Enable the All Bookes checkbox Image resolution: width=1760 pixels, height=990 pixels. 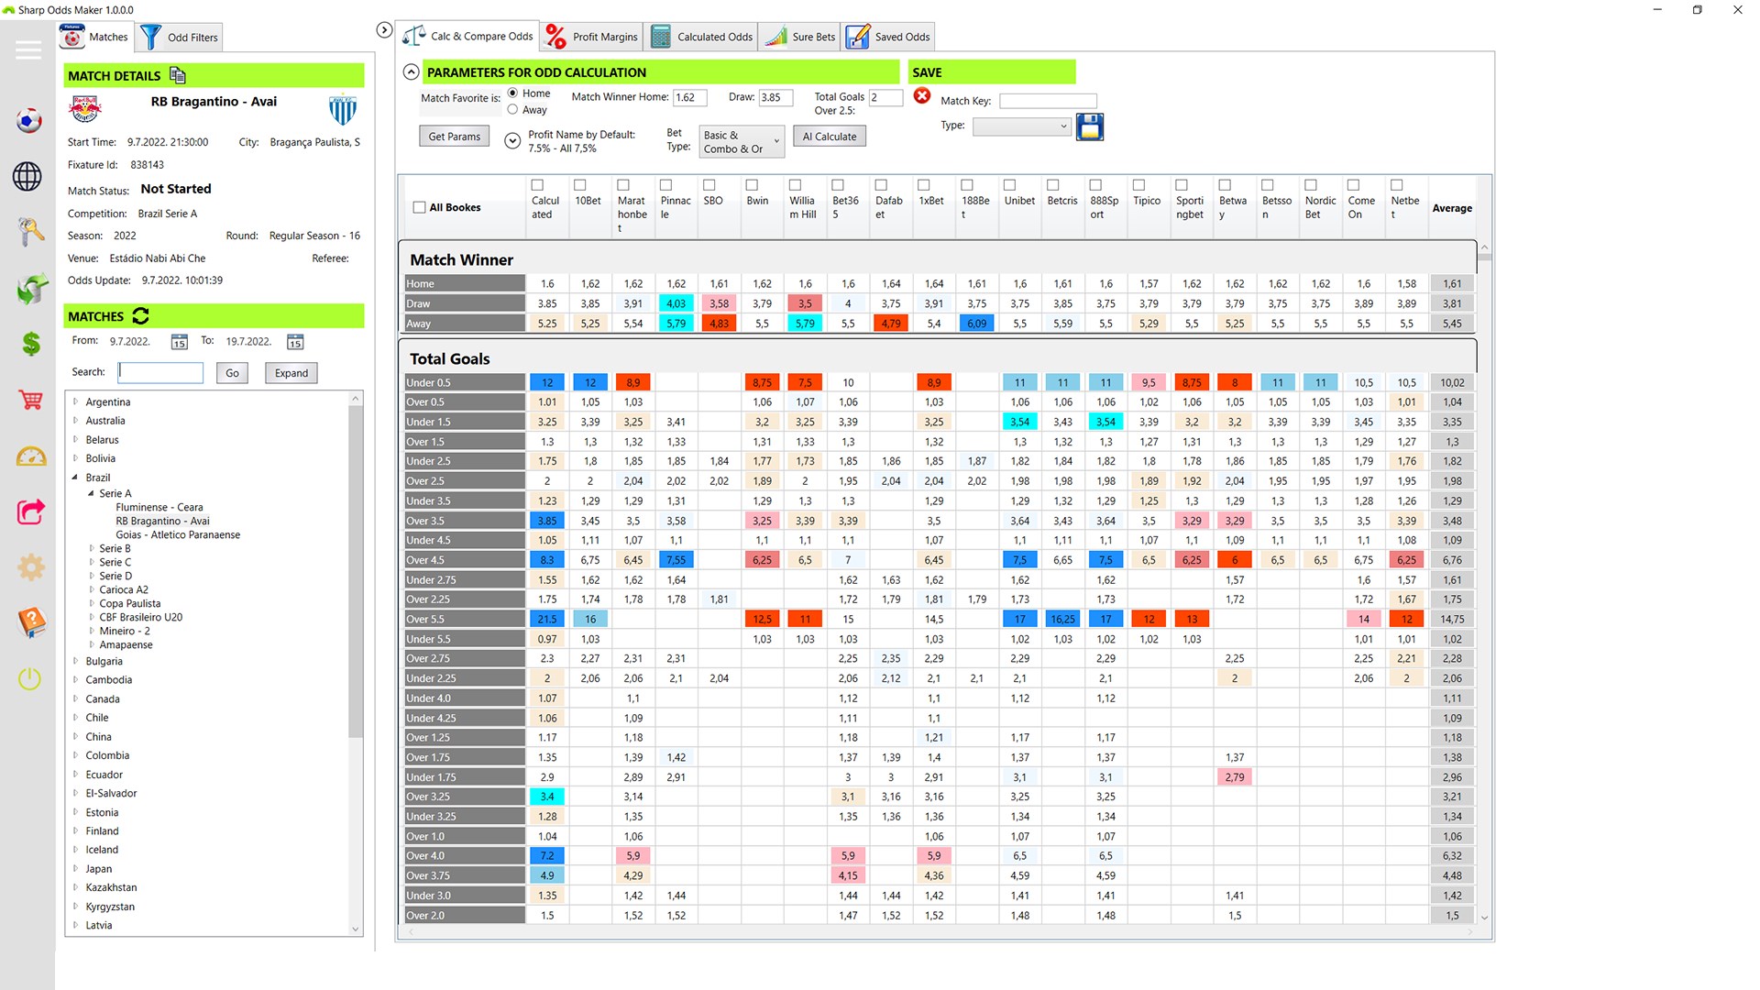419,207
